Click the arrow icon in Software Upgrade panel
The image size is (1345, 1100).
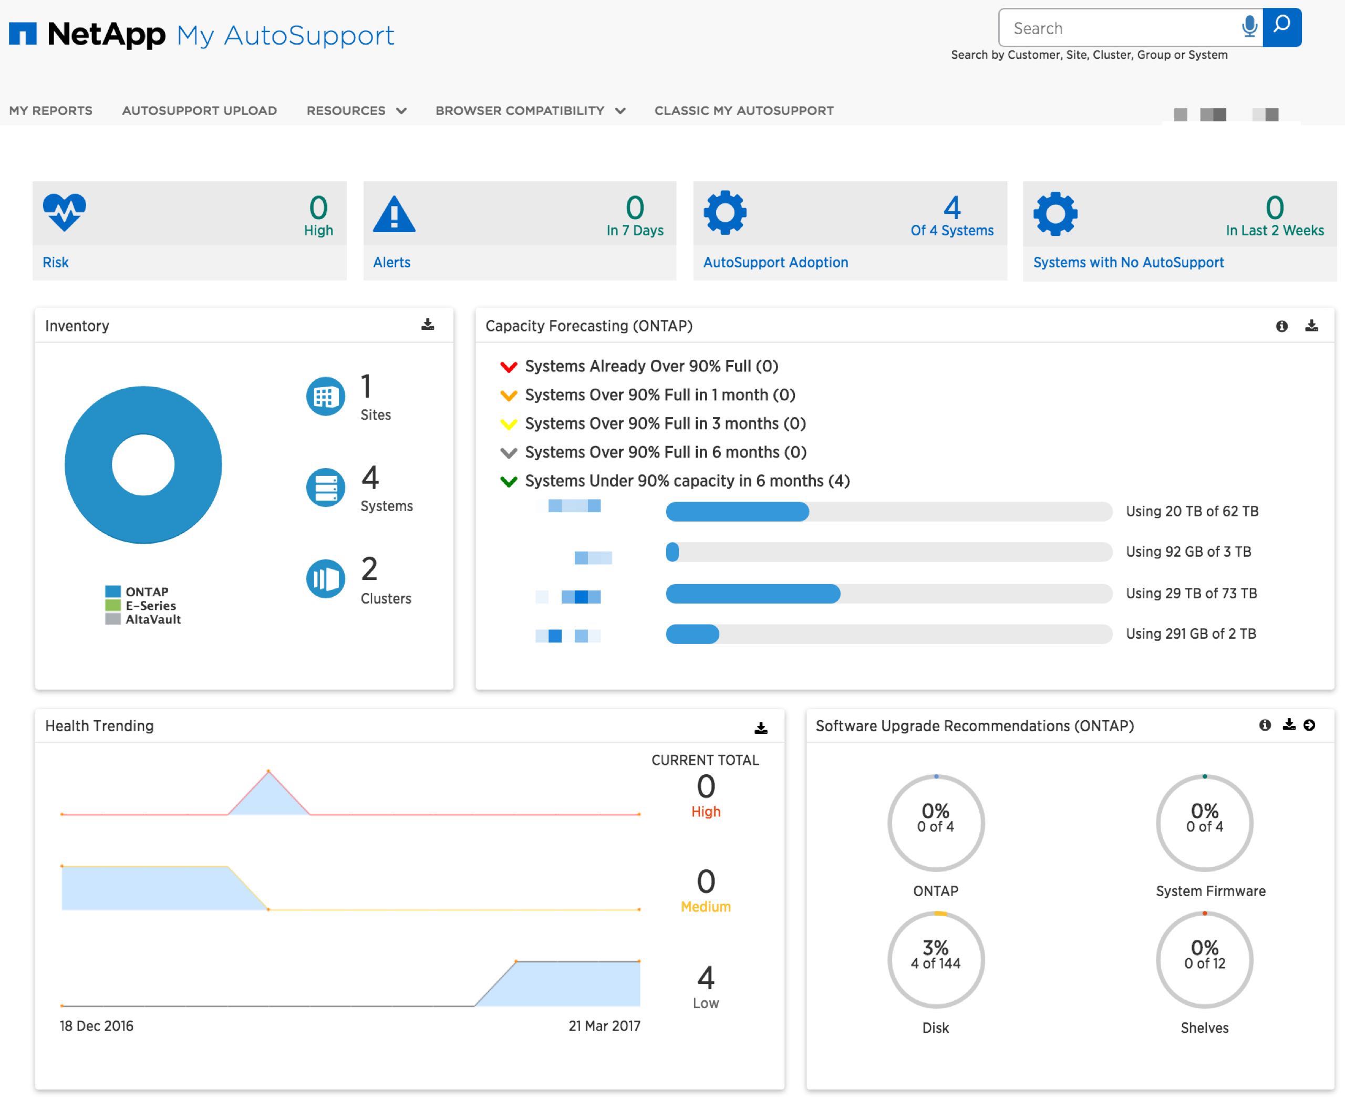[1309, 725]
